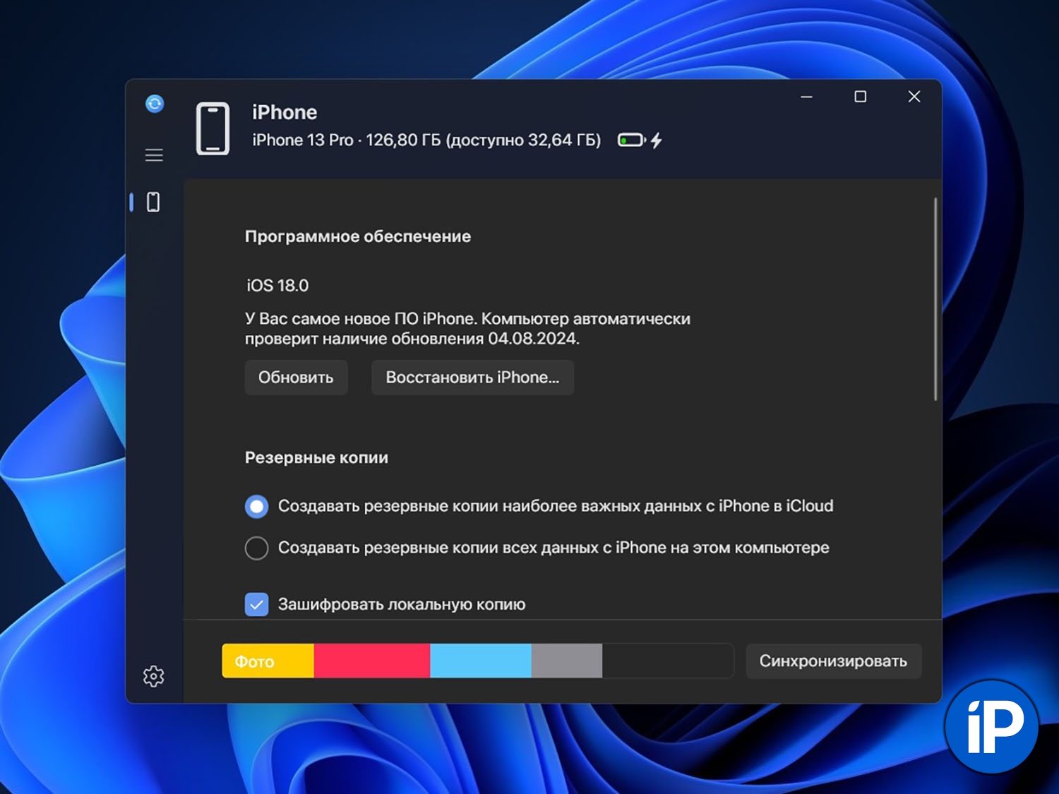Select iCloud backup radio option
The width and height of the screenshot is (1059, 794).
(x=256, y=506)
